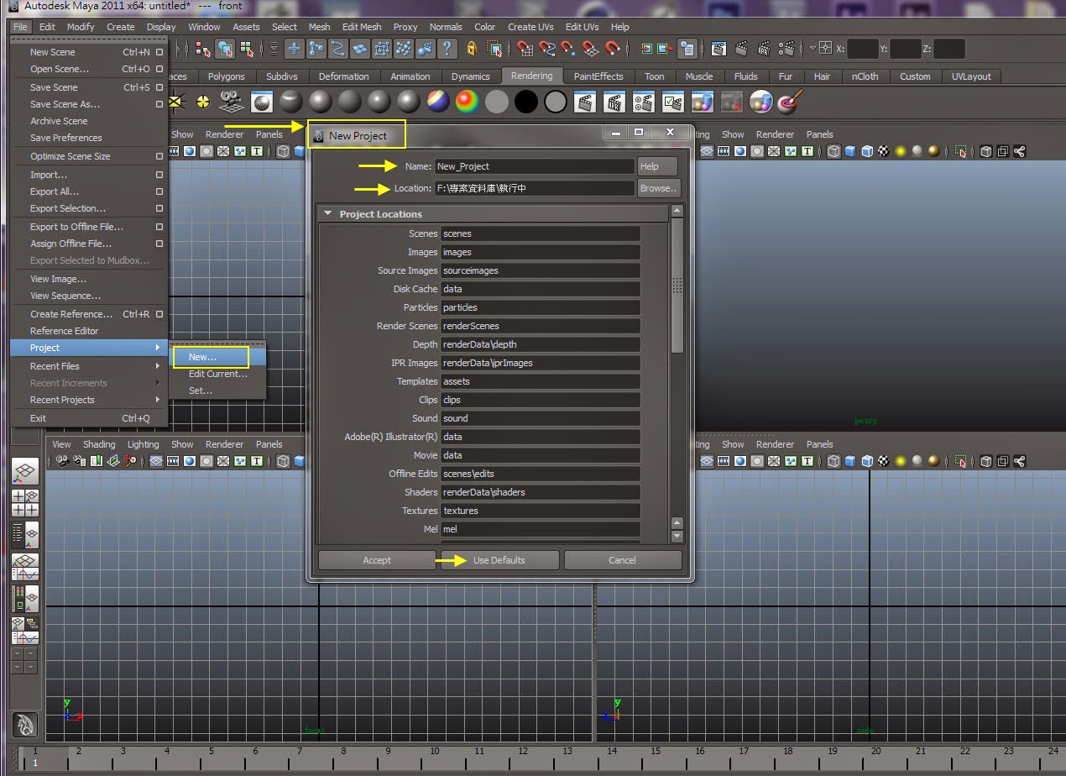Toggle grid icon in front view panel
This screenshot has height=776, width=1066.
156,461
